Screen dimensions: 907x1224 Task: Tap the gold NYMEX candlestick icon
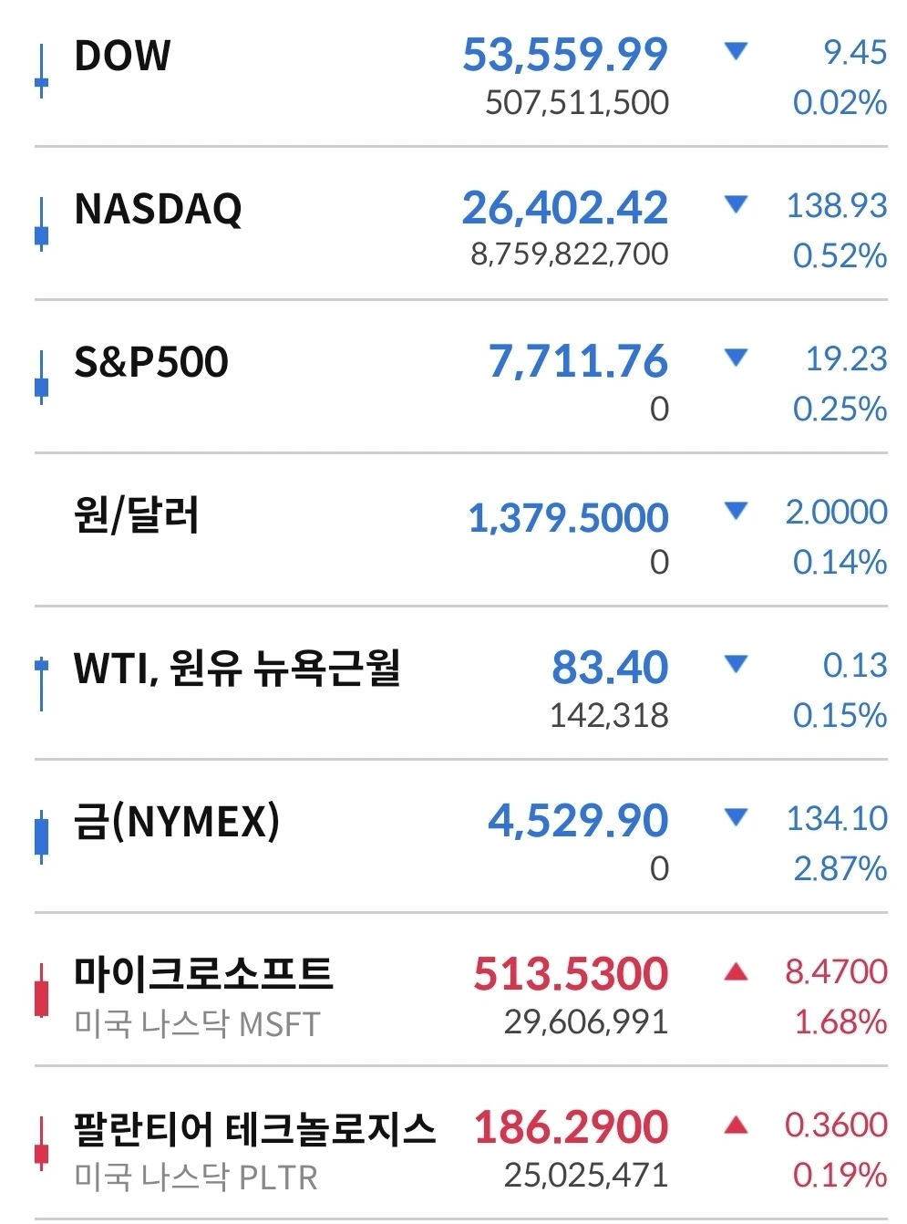tap(41, 837)
